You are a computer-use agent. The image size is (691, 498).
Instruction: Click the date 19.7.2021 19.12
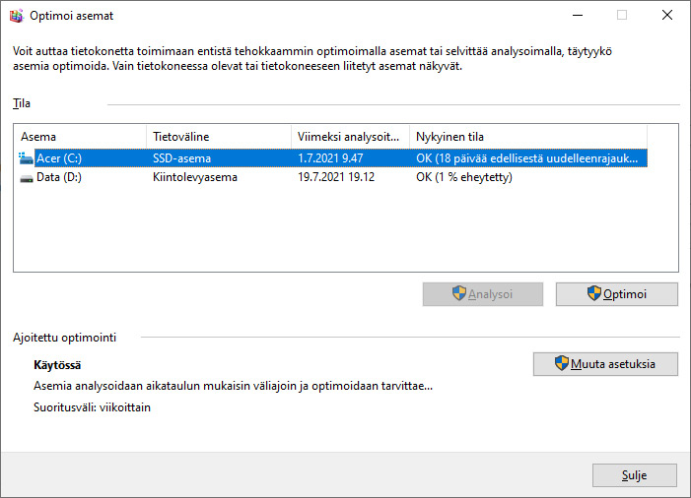(x=336, y=177)
